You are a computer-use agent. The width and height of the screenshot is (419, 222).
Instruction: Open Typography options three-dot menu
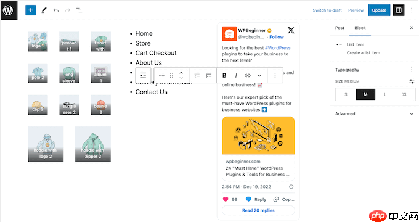412,70
